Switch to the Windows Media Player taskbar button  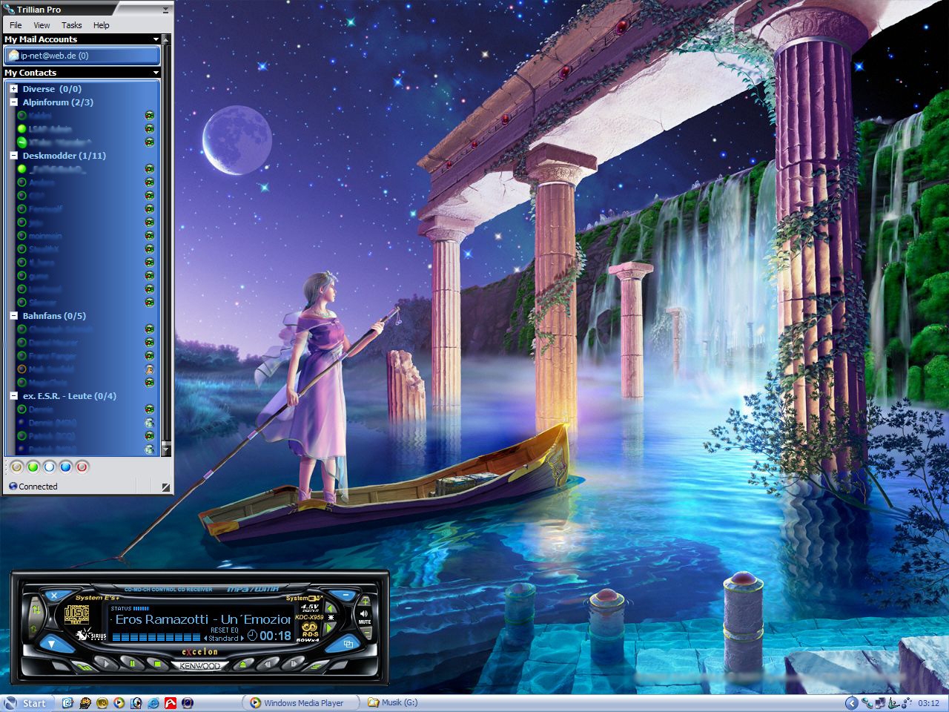click(x=301, y=703)
